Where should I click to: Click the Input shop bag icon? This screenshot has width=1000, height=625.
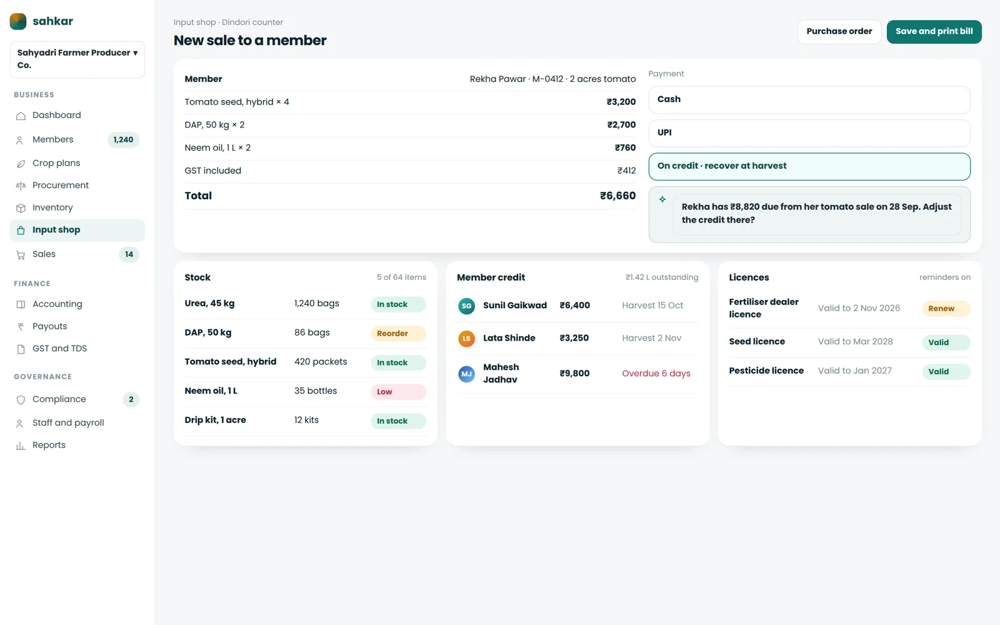[x=21, y=230]
